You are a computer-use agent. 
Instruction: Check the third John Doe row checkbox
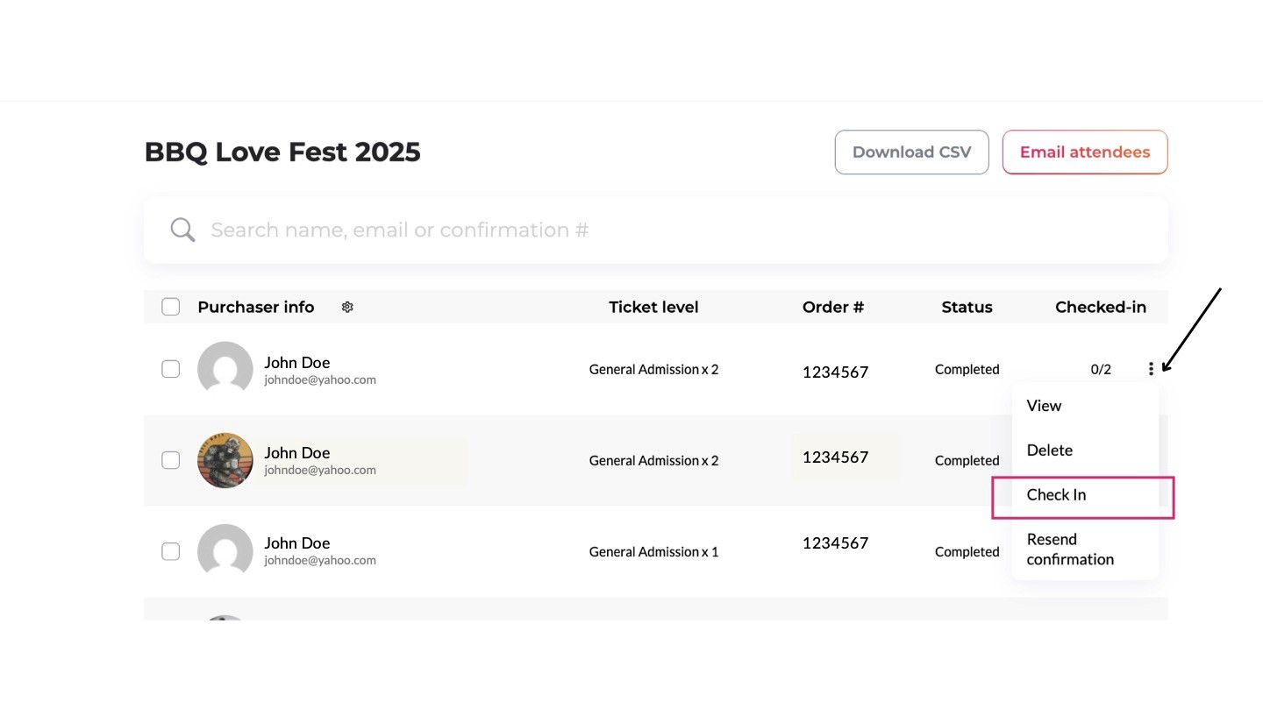coord(171,551)
